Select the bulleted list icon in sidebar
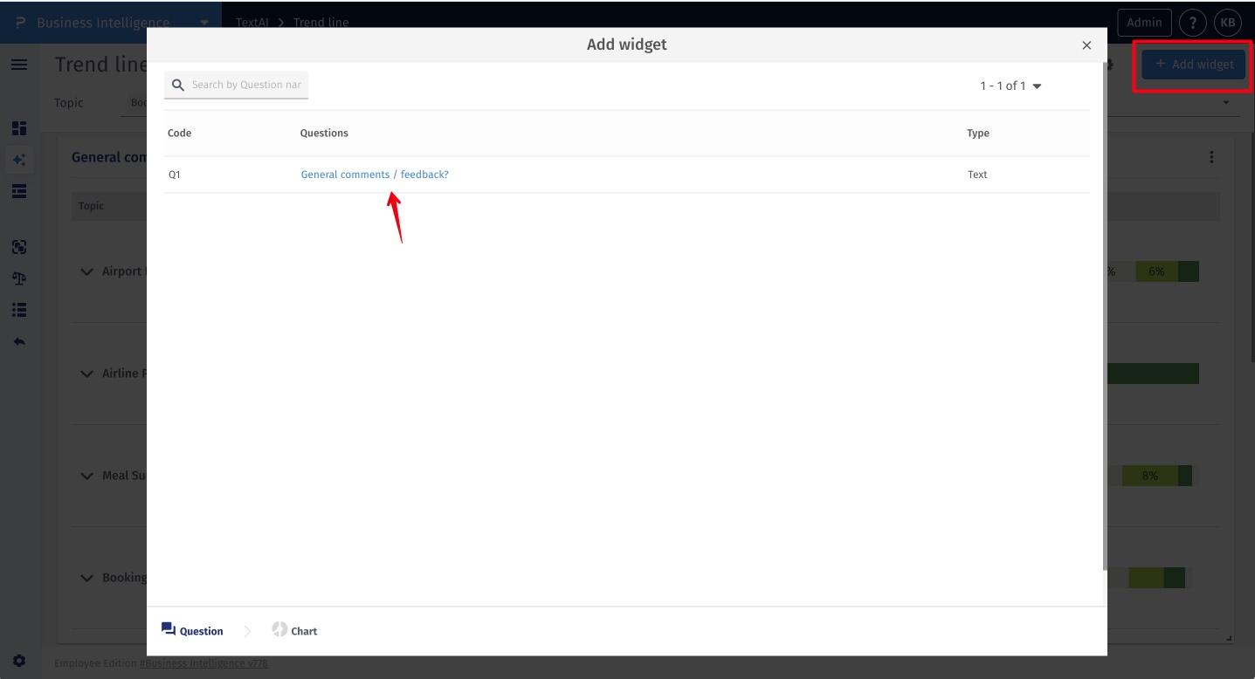The width and height of the screenshot is (1255, 679). 18,310
